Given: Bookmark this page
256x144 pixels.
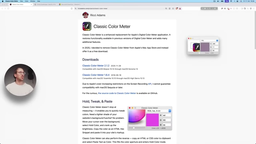Looking at the screenshot, I should click(x=72, y=8).
